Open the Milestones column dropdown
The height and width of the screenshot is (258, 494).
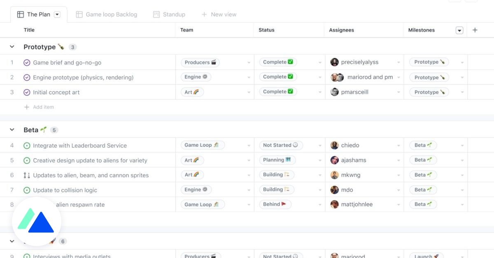pyautogui.click(x=459, y=30)
